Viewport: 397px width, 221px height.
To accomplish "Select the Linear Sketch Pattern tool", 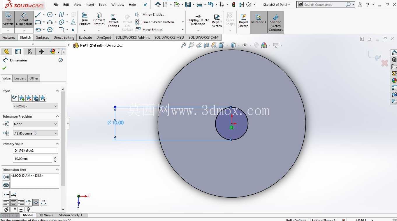I will (x=155, y=22).
